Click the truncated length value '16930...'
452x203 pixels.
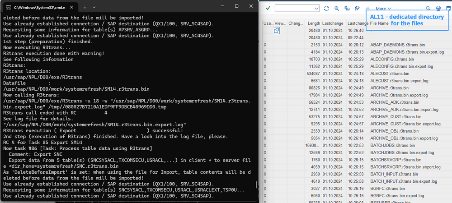click(x=312, y=146)
